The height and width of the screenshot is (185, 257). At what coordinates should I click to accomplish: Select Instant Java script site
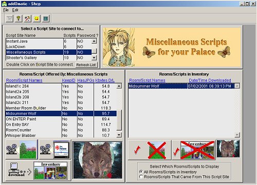[49, 41]
